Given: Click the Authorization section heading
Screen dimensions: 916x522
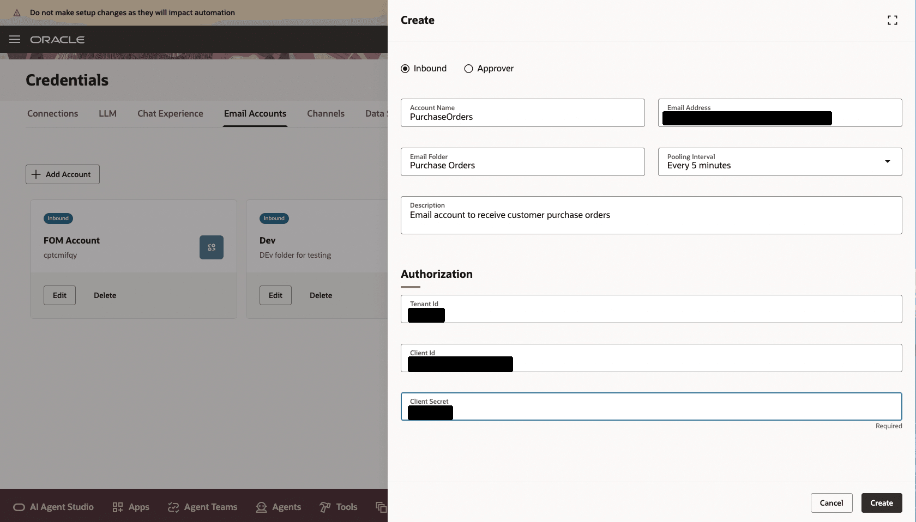Looking at the screenshot, I should tap(436, 274).
